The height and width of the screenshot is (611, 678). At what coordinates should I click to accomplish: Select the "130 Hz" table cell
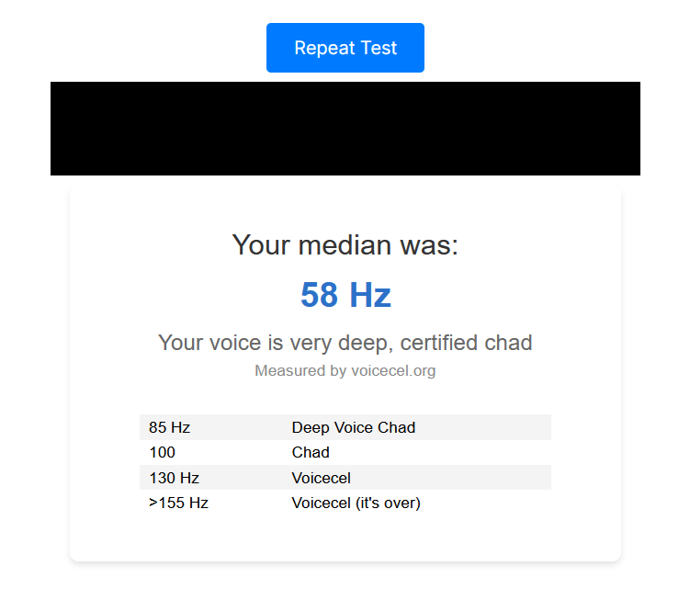click(x=174, y=478)
